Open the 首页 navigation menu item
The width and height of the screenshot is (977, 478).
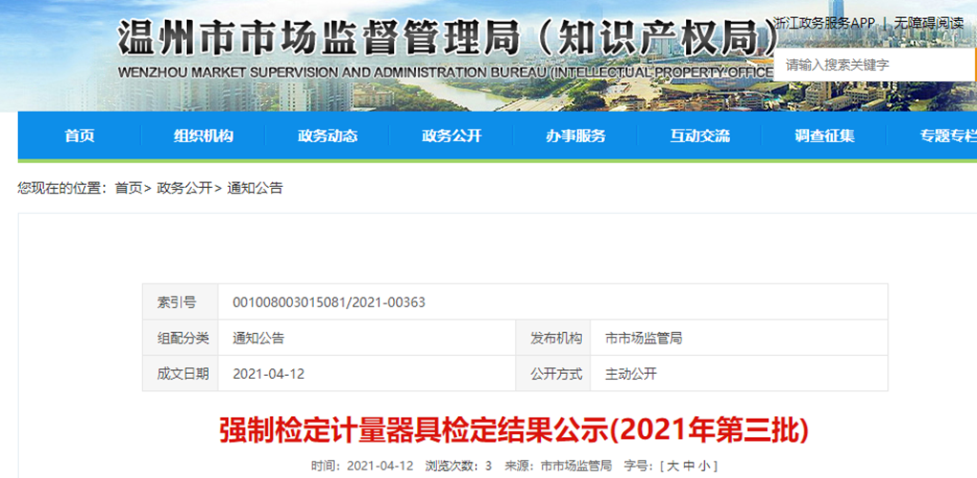point(80,135)
